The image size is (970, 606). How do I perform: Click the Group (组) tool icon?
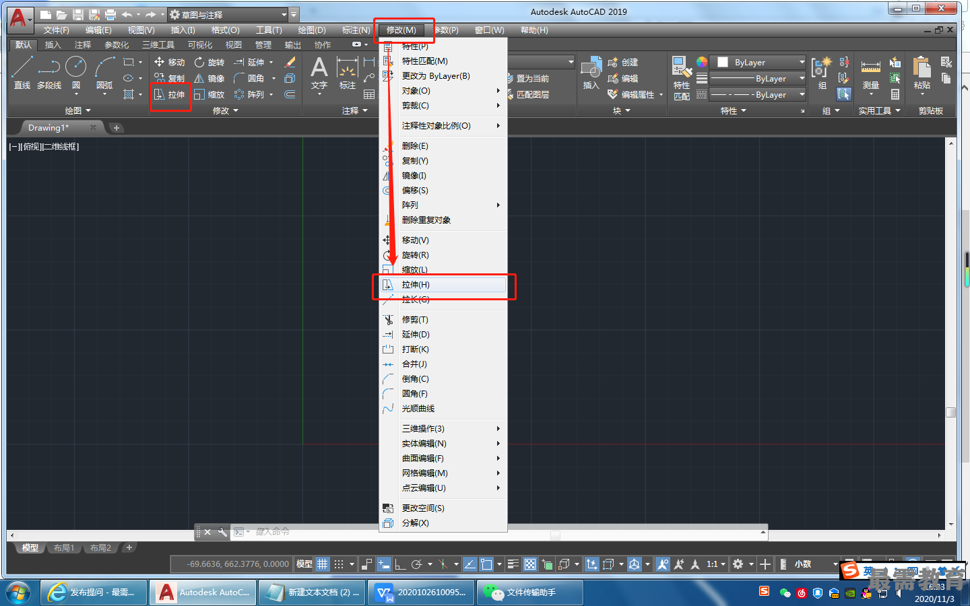822,73
